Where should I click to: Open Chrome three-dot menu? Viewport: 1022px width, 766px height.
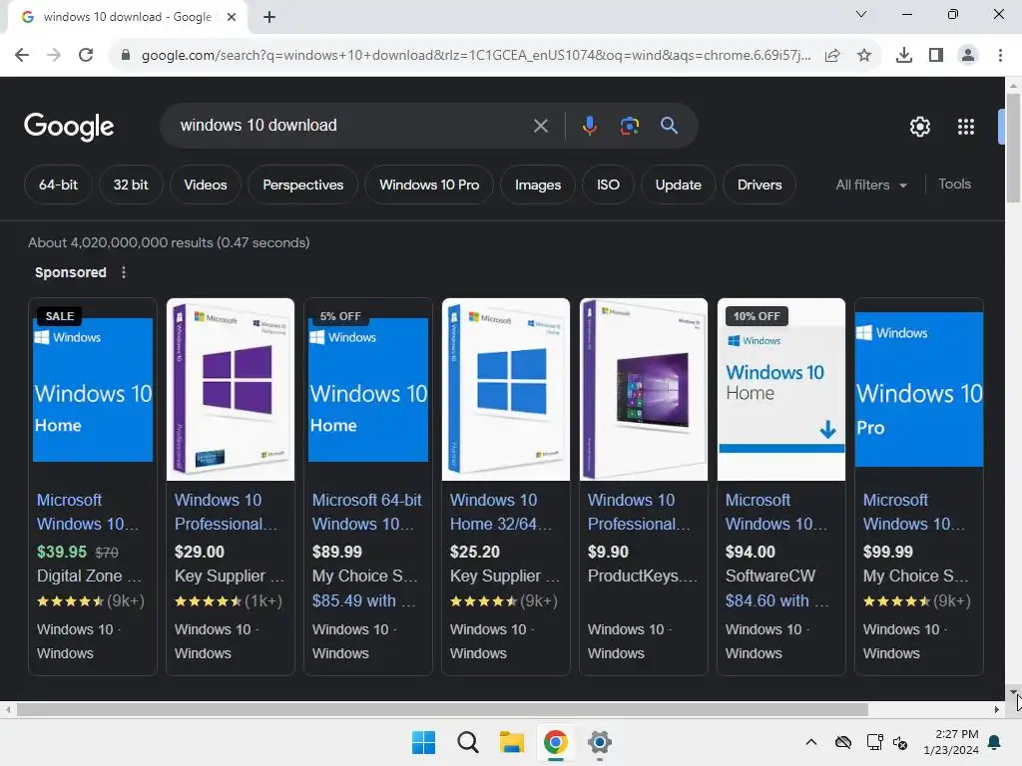pos(1000,56)
